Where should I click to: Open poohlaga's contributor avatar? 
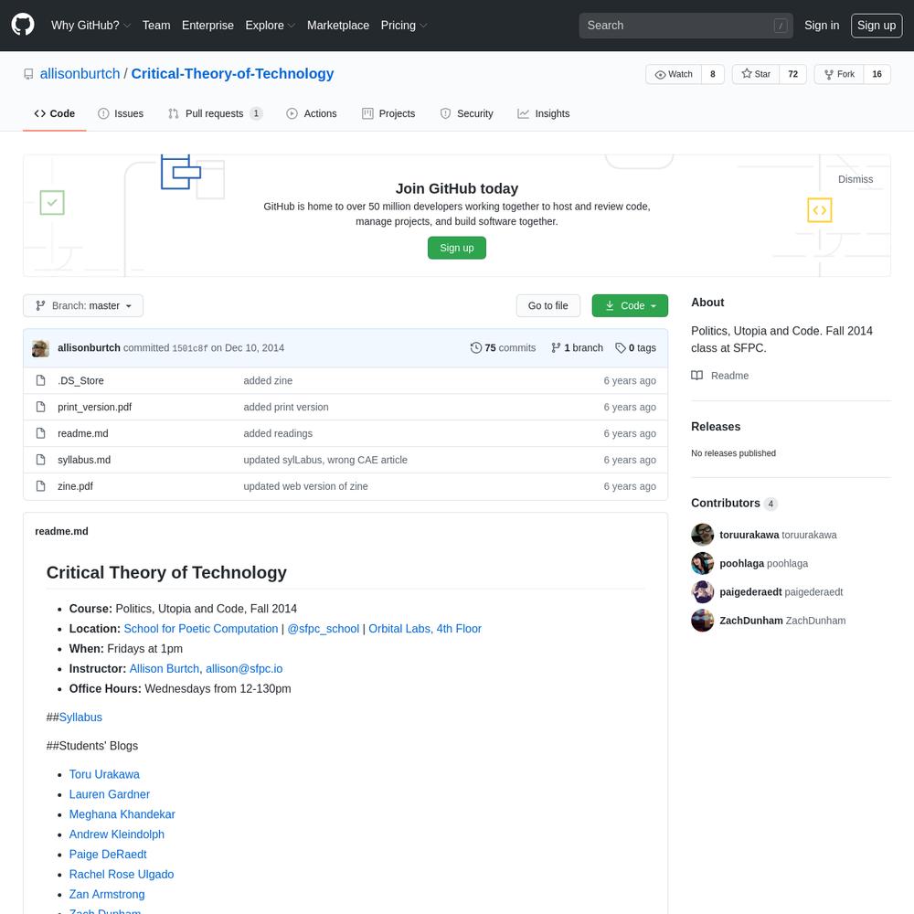pyautogui.click(x=702, y=563)
